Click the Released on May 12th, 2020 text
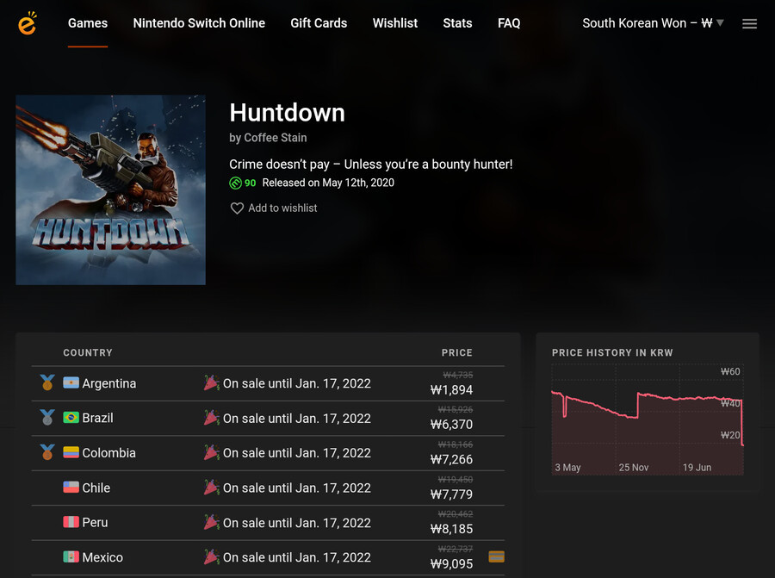This screenshot has height=578, width=775. click(328, 183)
